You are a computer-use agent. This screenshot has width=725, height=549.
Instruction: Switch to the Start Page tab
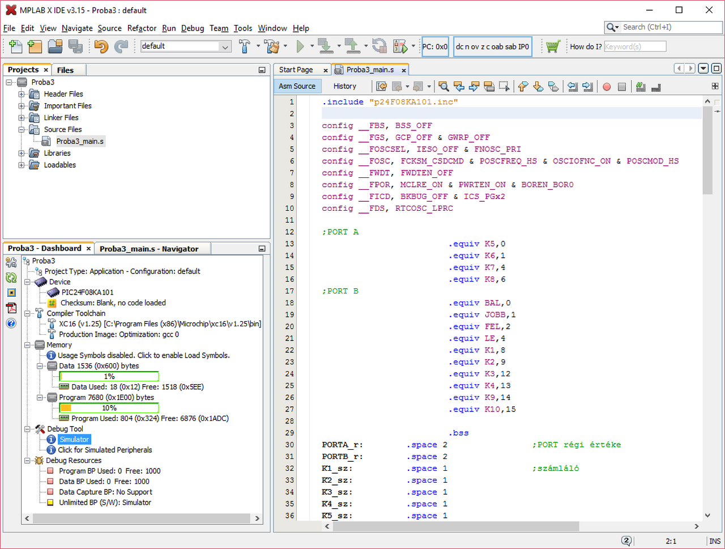click(296, 70)
